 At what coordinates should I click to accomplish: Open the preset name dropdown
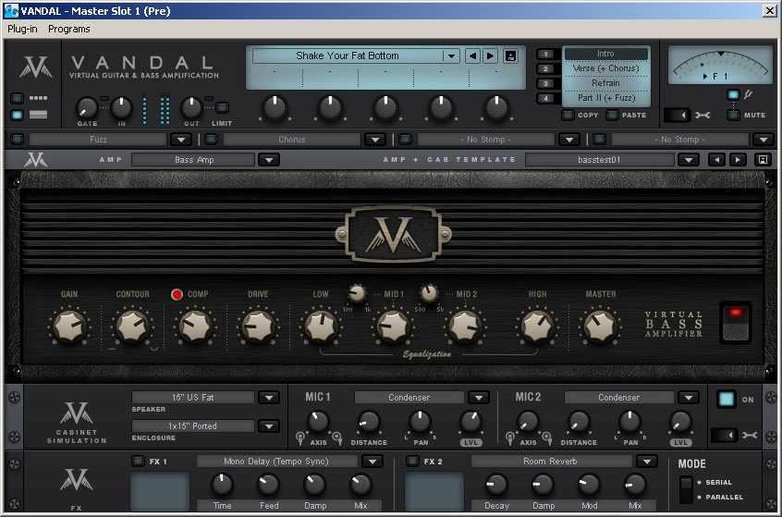click(451, 55)
